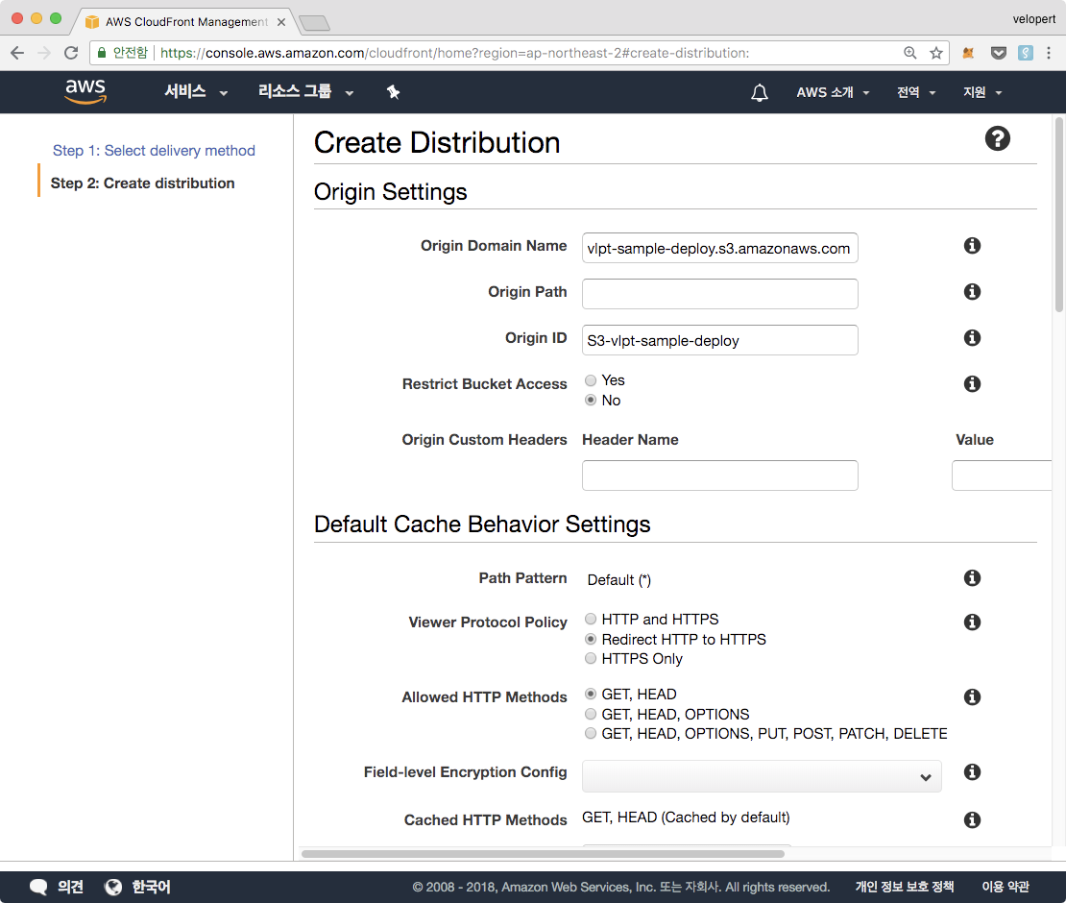Open the help question mark icon
The height and width of the screenshot is (903, 1066).
(998, 138)
